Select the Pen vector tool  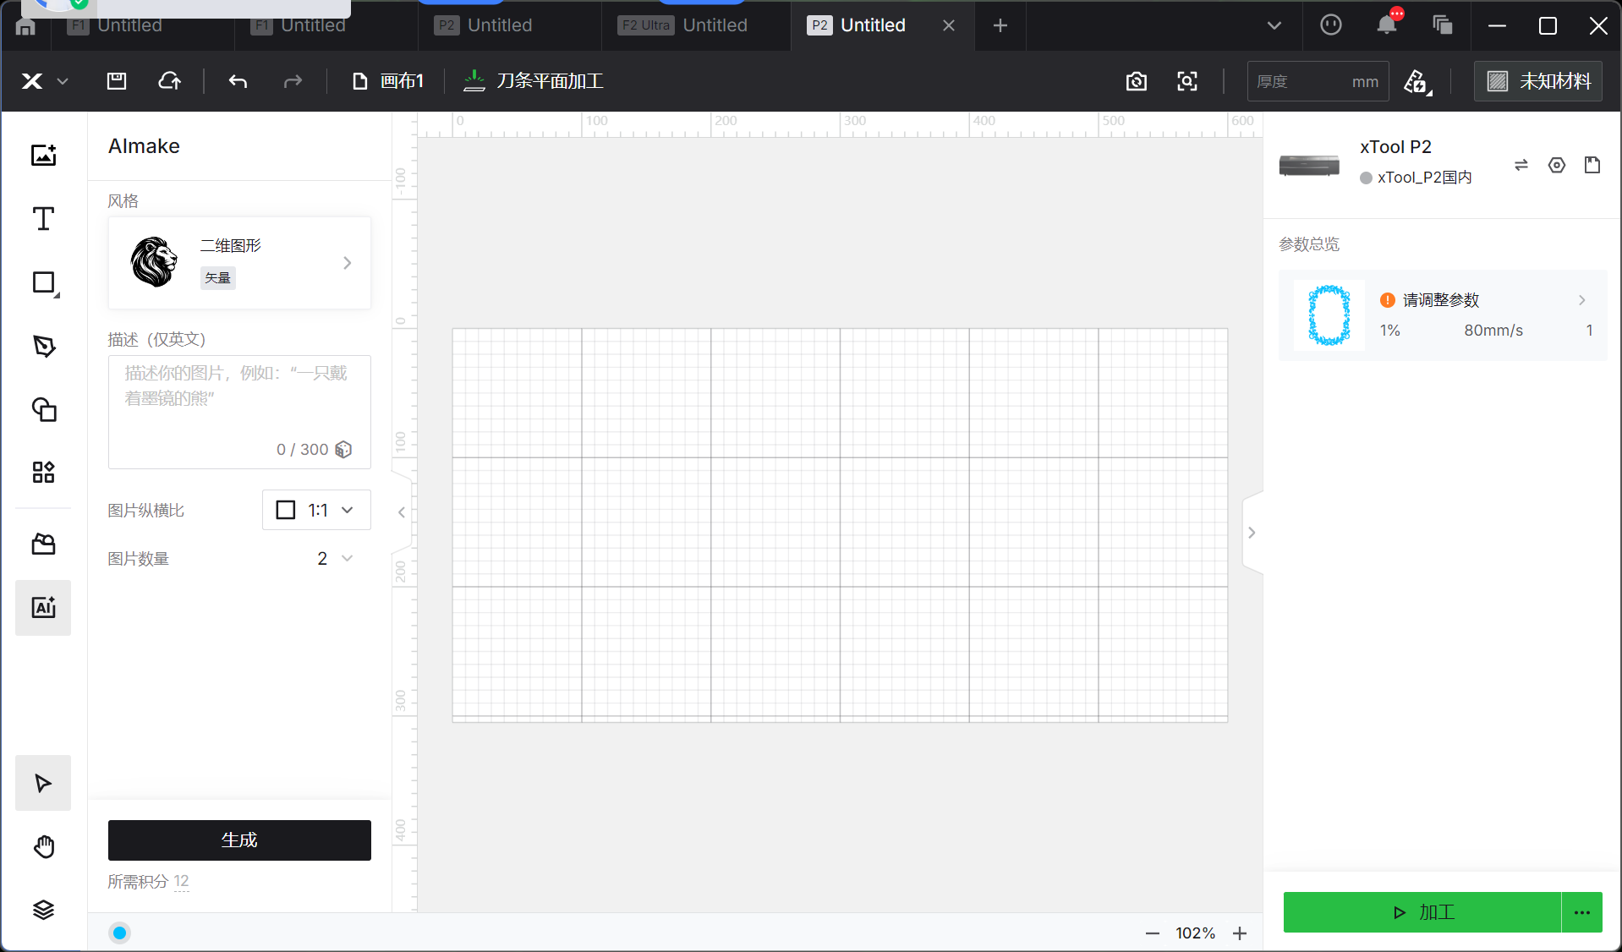coord(43,346)
